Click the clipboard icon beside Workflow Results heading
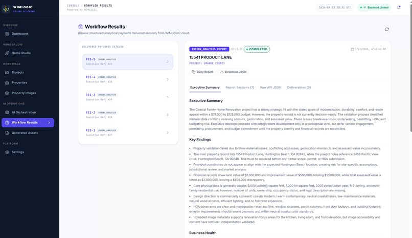This screenshot has width=412, height=238. pyautogui.click(x=80, y=27)
